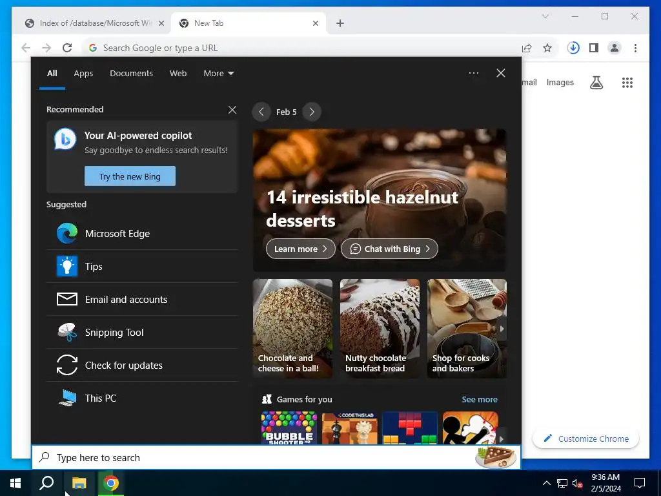The width and height of the screenshot is (661, 496).
Task: Go to next day after Feb 5
Action: tap(312, 112)
